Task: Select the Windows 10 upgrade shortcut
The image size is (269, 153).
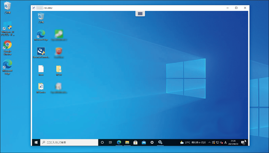Action: 7,29
